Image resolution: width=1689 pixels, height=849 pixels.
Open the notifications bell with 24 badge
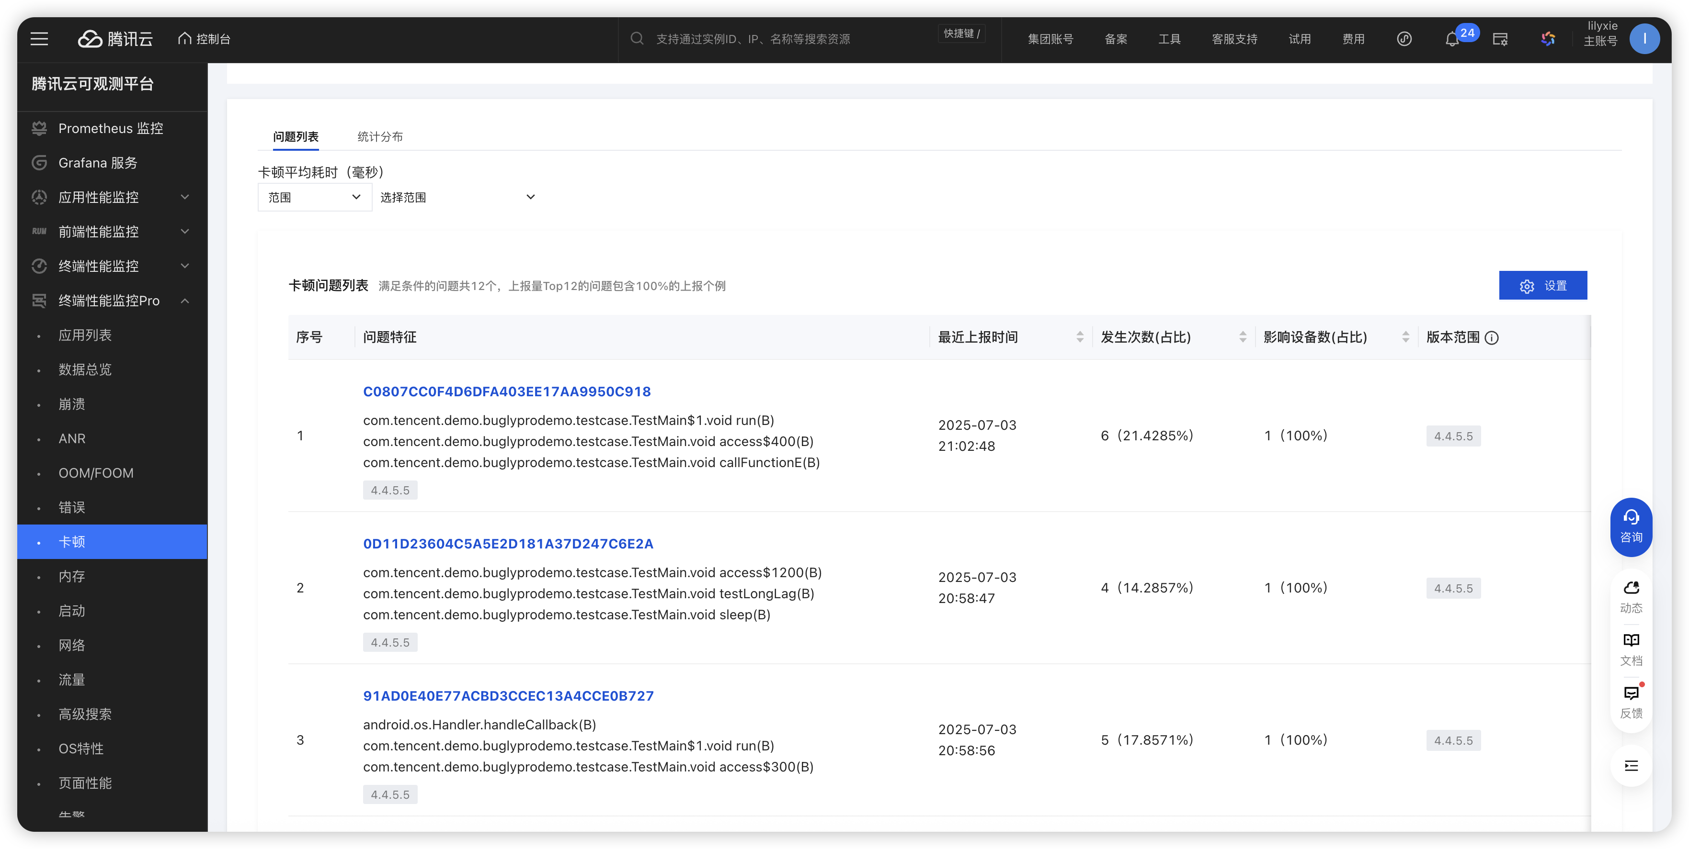point(1453,39)
